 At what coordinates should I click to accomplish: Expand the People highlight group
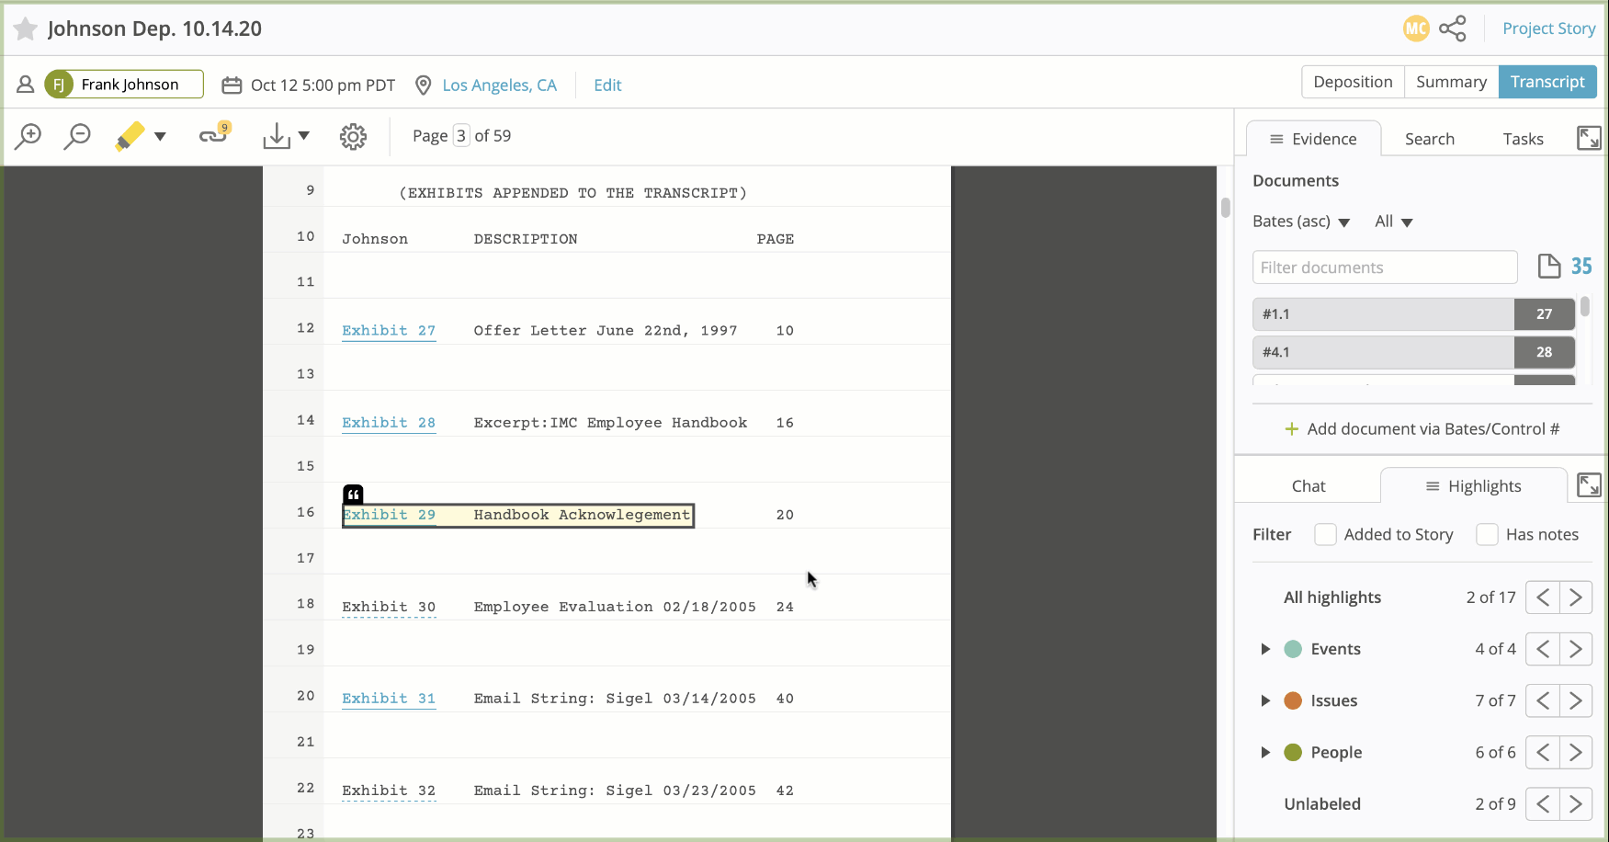click(x=1265, y=752)
